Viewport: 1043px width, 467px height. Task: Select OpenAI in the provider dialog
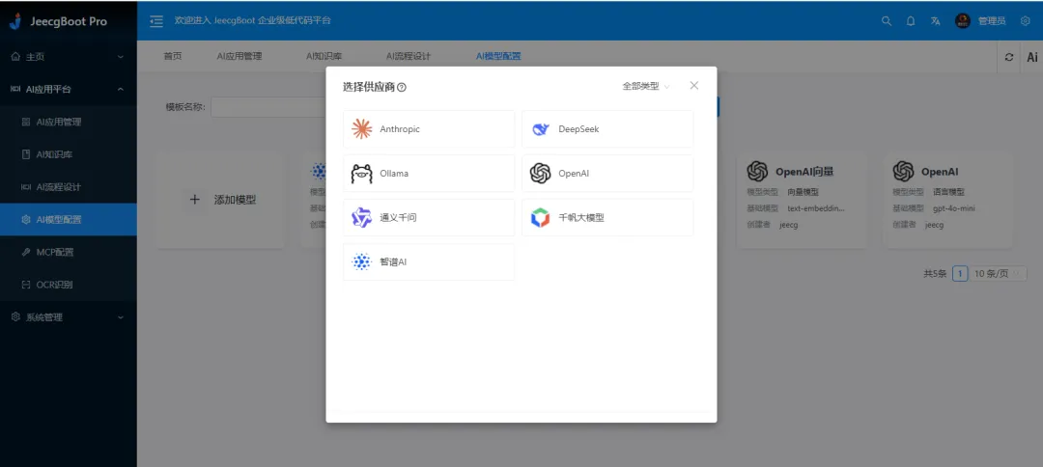tap(607, 174)
